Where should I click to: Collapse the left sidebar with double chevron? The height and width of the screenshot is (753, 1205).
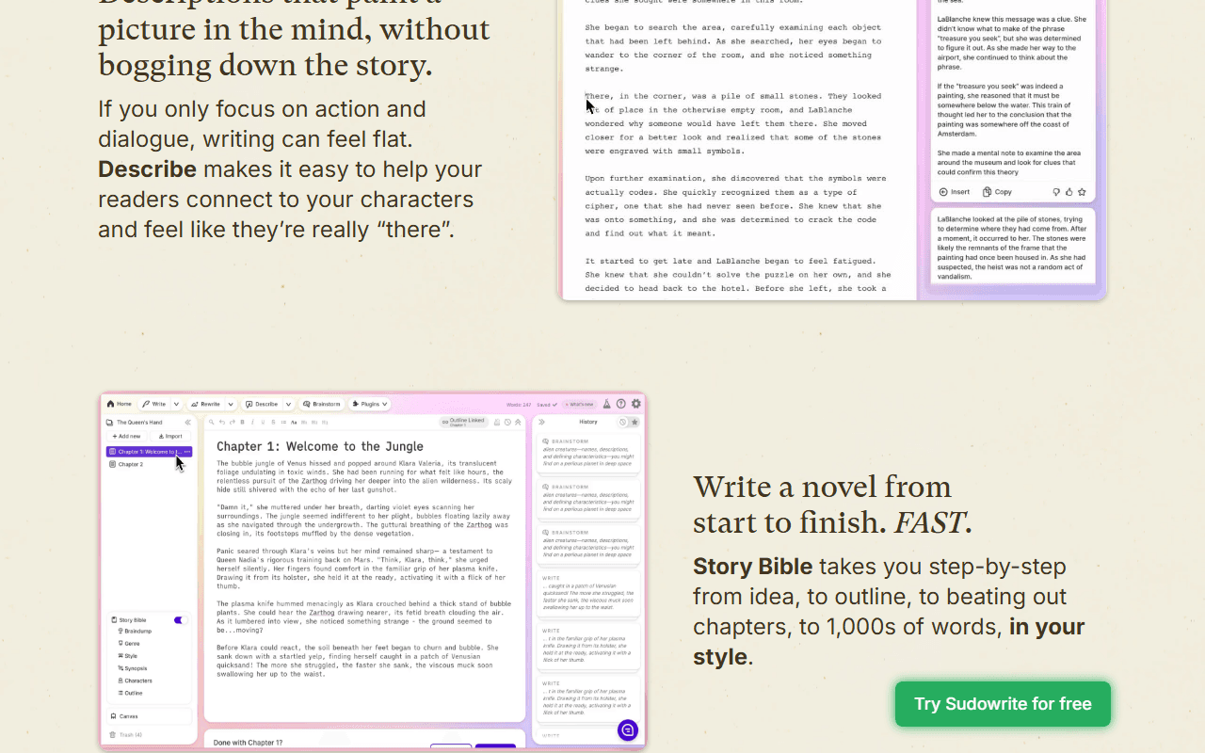tap(187, 423)
